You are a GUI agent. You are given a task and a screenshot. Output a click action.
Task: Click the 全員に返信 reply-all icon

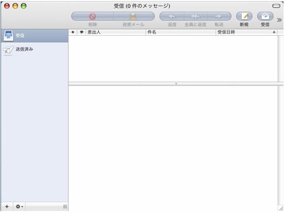pyautogui.click(x=195, y=16)
